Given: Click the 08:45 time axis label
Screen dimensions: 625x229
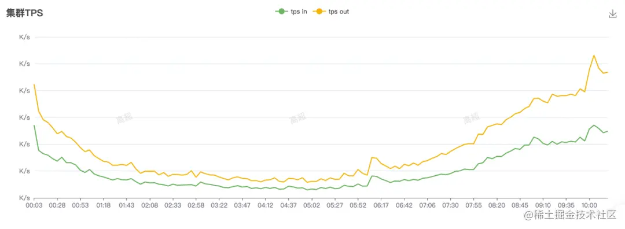Looking at the screenshot, I should (520, 205).
